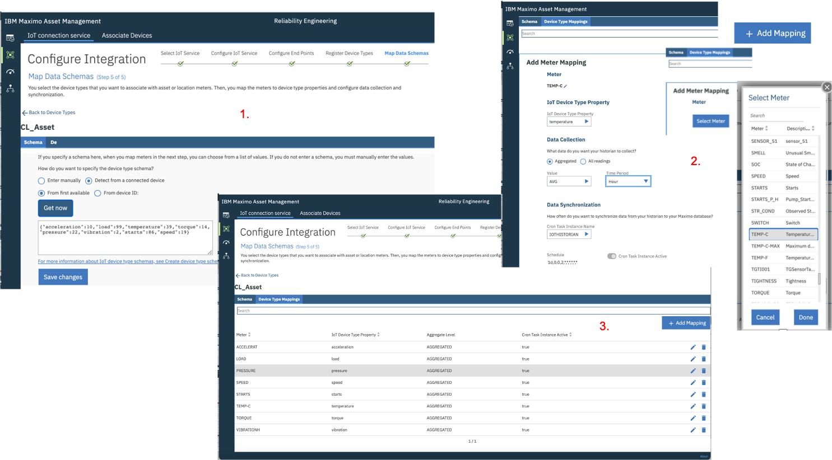Choose From device ID option
Image resolution: width=832 pixels, height=460 pixels.
(x=97, y=193)
